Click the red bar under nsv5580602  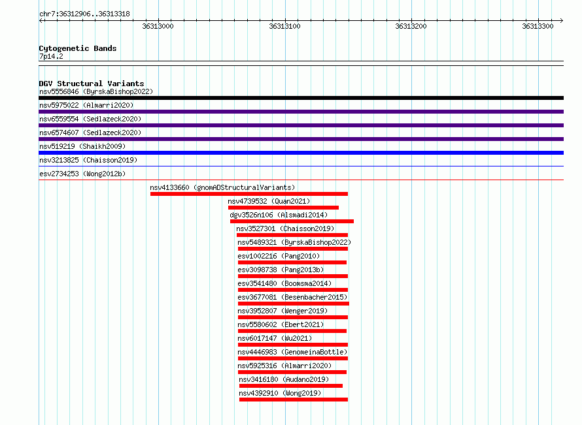(292, 331)
